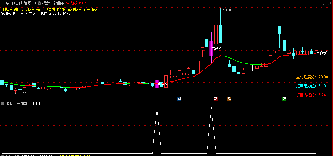The width and height of the screenshot is (333, 156).
Task: Click the 4.99 low price label
Action: pos(23,93)
